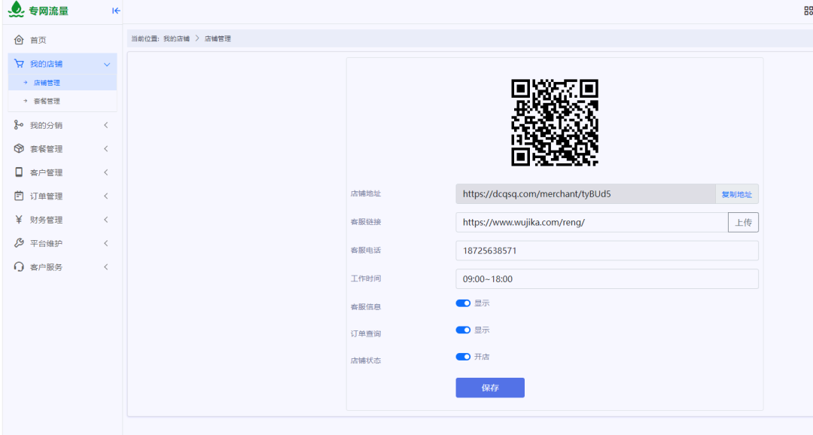The image size is (813, 435).
Task: Focus the 工作时间 input field
Action: 607,279
